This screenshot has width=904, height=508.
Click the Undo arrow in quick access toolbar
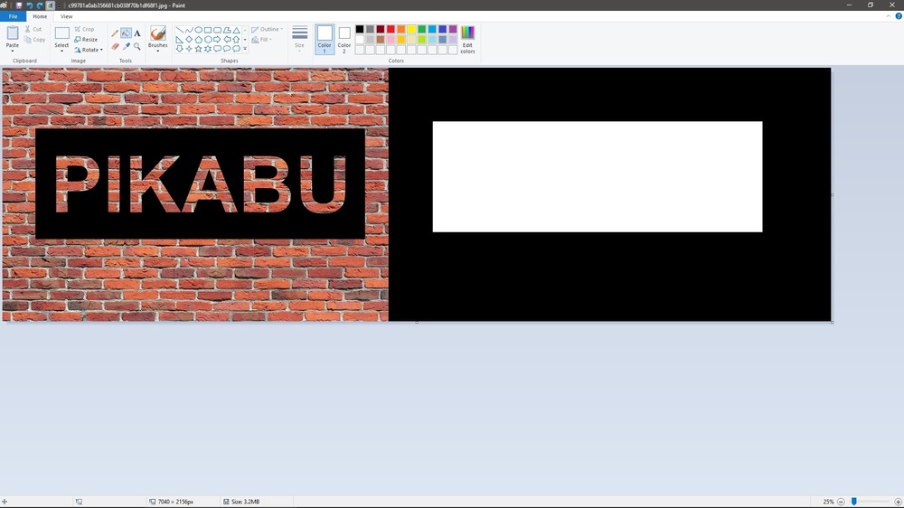(x=29, y=5)
